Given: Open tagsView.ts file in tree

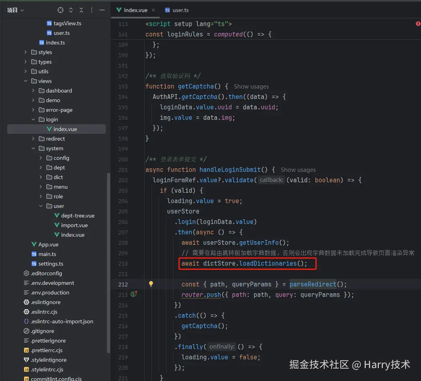Looking at the screenshot, I should [x=64, y=23].
